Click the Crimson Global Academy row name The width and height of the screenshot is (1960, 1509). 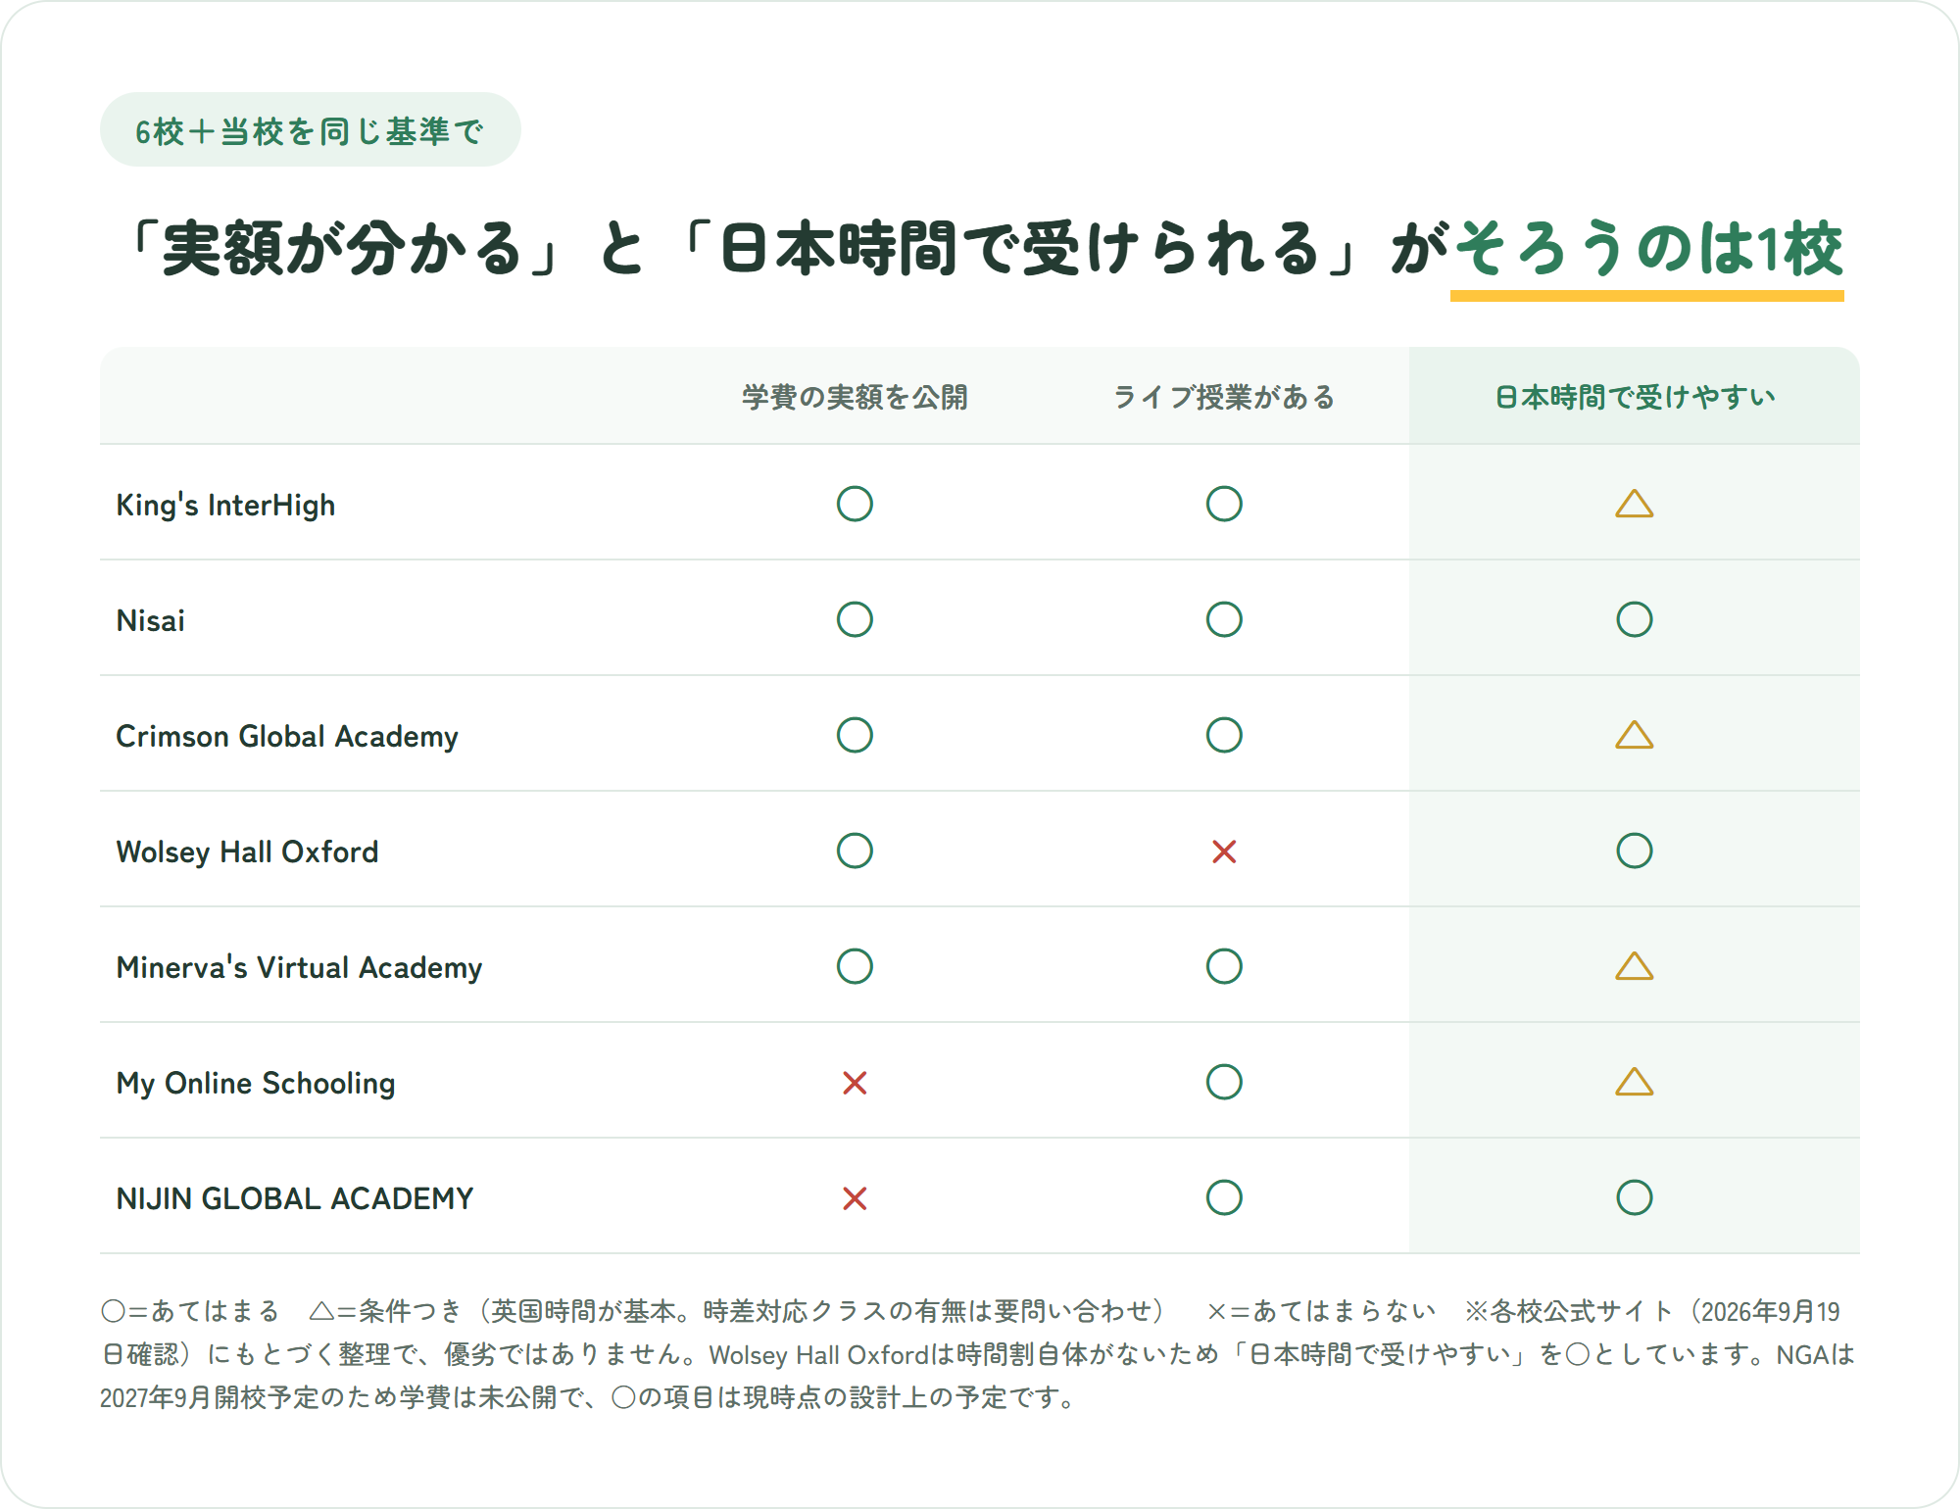tap(287, 736)
